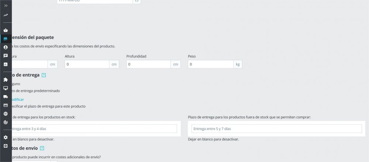Open Orders via basket icon
Viewport: 369px width, 162px height.
click(x=6, y=30)
